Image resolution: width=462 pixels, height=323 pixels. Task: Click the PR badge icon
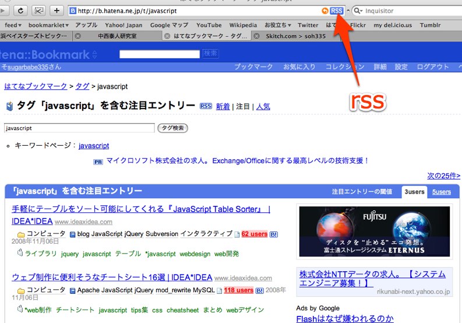98,162
